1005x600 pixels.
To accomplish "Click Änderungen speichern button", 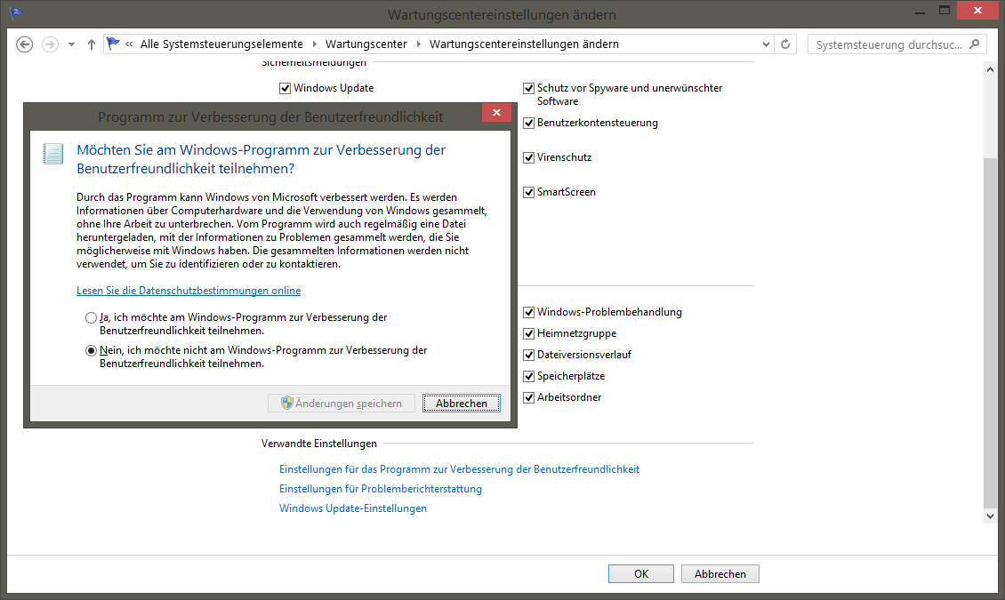I will click(341, 404).
